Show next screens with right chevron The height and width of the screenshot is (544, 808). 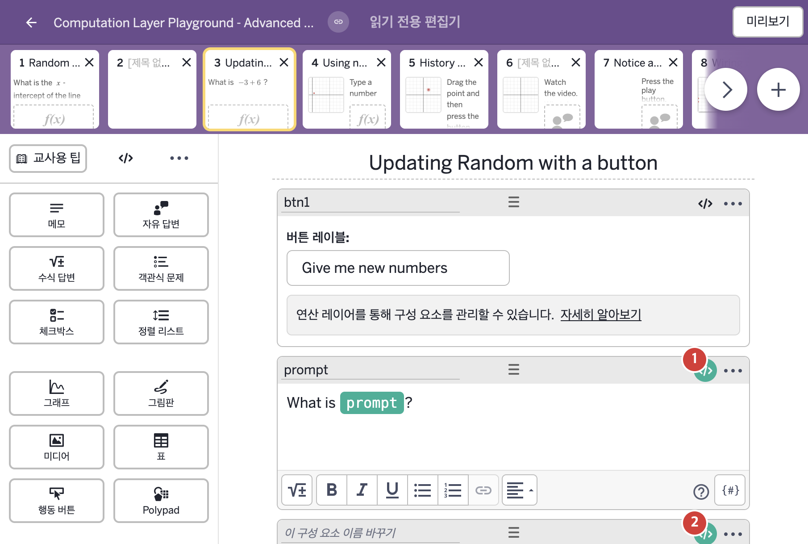pyautogui.click(x=726, y=89)
